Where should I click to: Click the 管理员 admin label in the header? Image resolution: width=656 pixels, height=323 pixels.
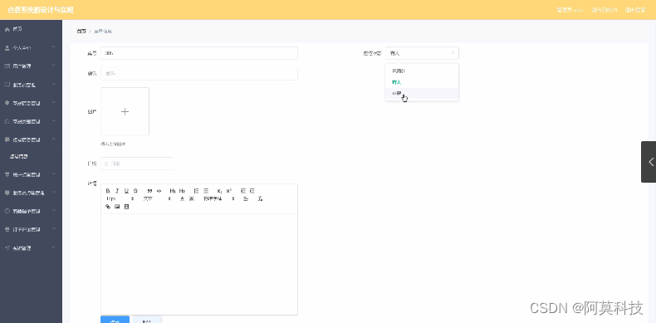click(570, 10)
